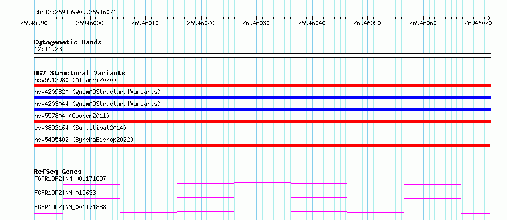
Task: Select the NM_001171888 magenta transcript line
Action: click(x=262, y=212)
